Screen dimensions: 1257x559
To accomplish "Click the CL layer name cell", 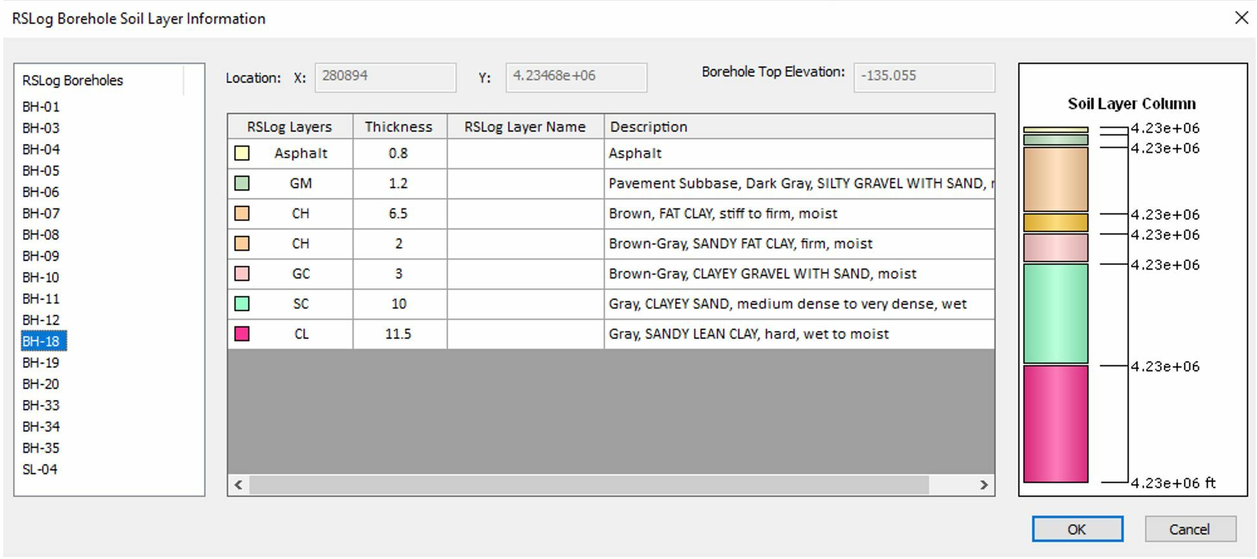I will click(x=525, y=333).
